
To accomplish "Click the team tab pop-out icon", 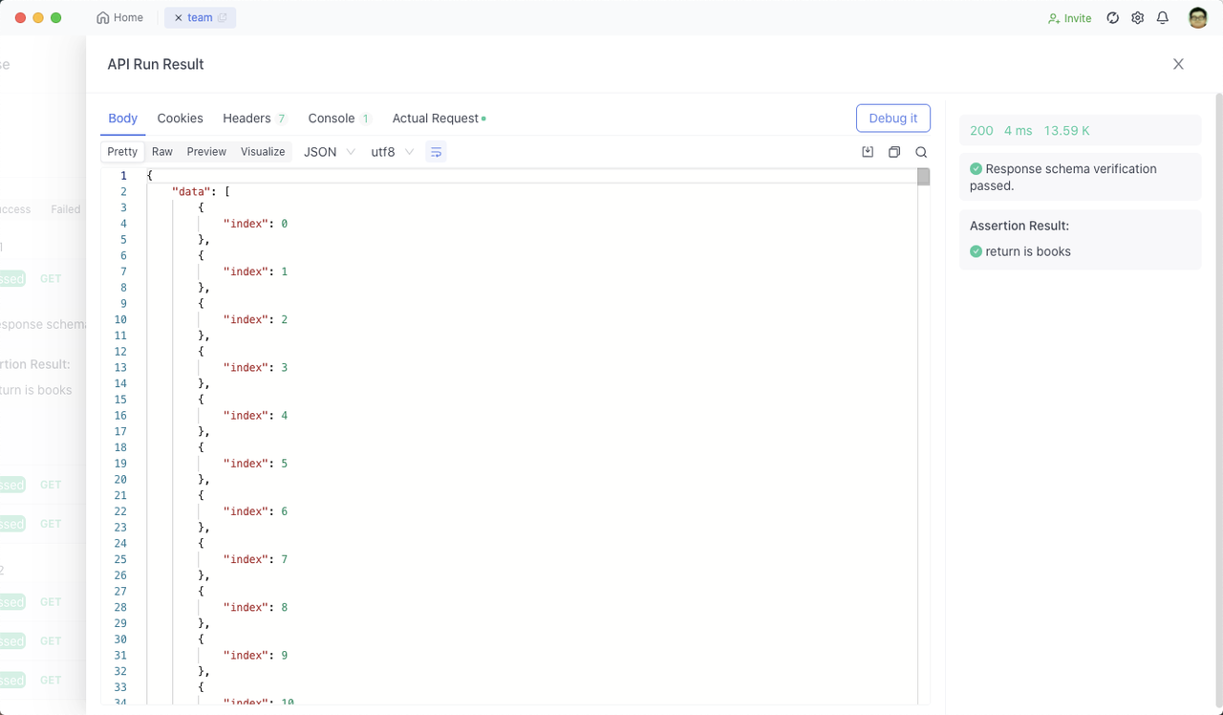I will (223, 18).
